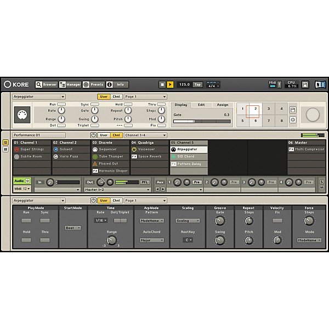Select the User tab in top panel
The height and width of the screenshot is (329, 329).
click(x=104, y=97)
